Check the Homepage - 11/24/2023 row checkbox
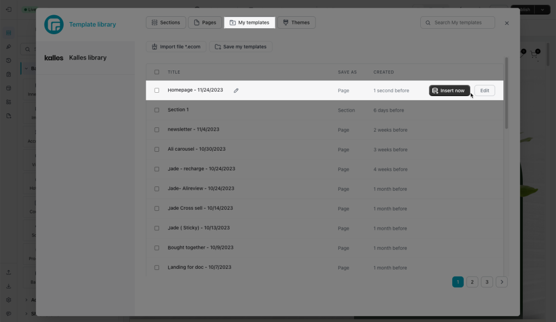Screen dimensions: 556x322 point(157,90)
